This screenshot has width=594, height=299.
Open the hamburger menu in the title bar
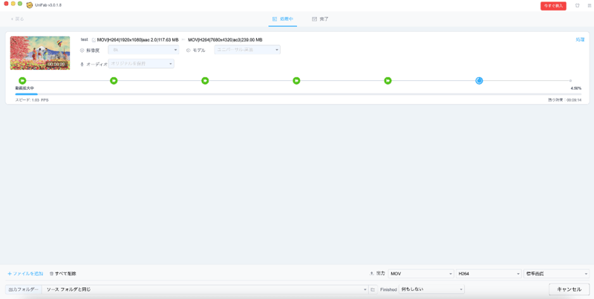(x=589, y=5)
